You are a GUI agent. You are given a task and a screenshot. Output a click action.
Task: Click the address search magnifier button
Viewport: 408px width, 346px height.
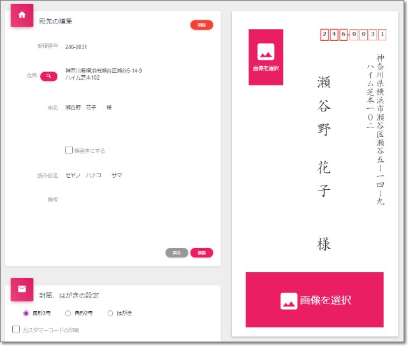(x=48, y=76)
